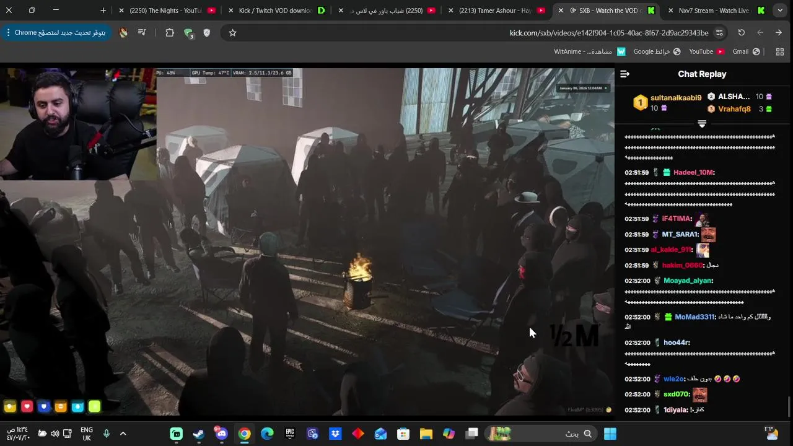Click MT_SARA1 username in chat
This screenshot has height=446, width=793.
(x=680, y=235)
